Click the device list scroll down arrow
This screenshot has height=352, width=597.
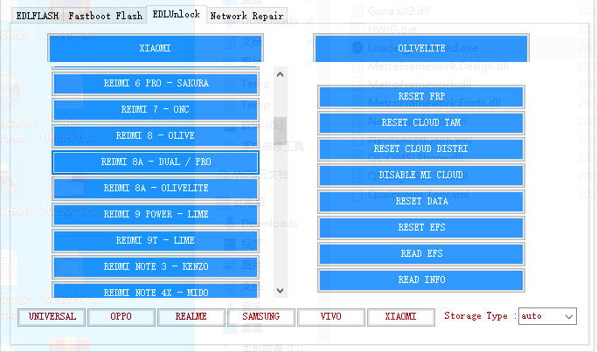coord(281,291)
